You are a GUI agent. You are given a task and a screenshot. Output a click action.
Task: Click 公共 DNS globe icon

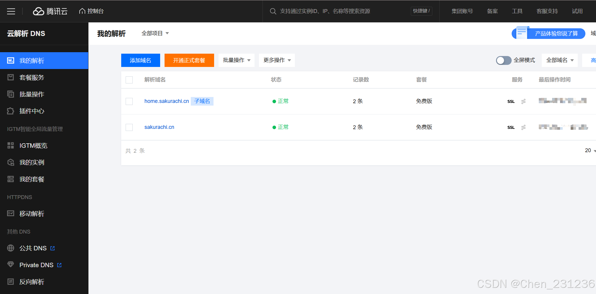pos(11,248)
